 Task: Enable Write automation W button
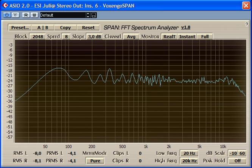[x=34, y=15]
